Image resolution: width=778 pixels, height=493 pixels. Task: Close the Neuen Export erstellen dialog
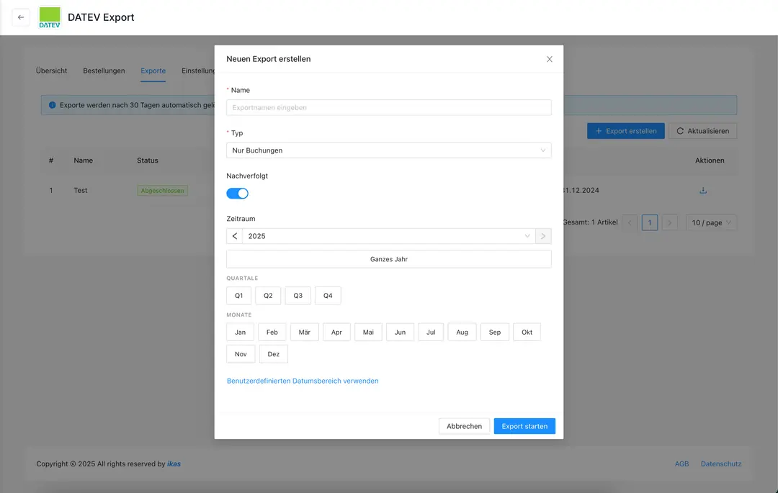tap(549, 59)
